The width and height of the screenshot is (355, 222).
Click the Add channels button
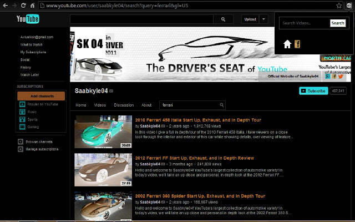click(x=41, y=96)
